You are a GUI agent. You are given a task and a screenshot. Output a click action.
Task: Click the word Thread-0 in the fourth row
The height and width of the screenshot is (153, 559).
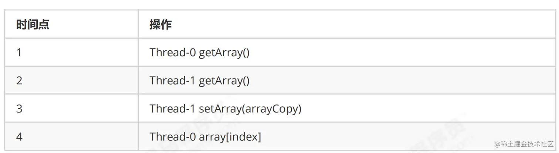[x=173, y=136]
